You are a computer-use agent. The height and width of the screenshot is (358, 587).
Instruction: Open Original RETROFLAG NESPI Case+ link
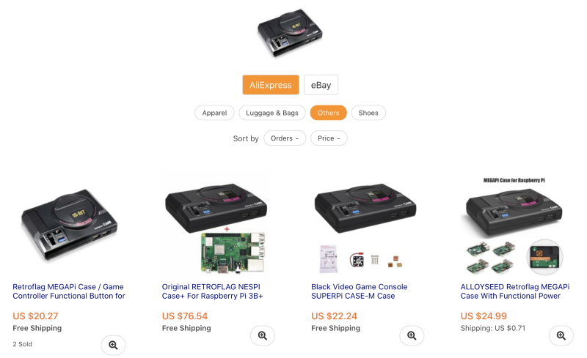click(x=212, y=291)
